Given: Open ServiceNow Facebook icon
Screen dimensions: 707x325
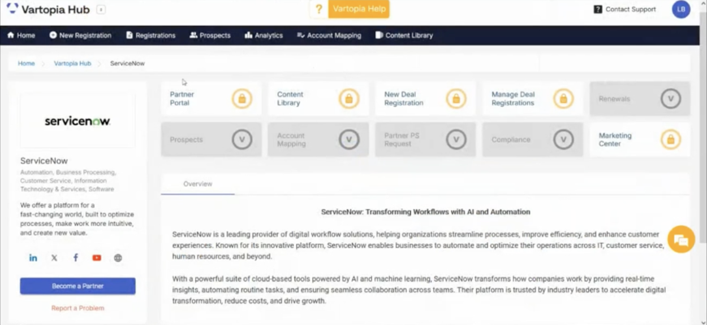Looking at the screenshot, I should (x=75, y=258).
